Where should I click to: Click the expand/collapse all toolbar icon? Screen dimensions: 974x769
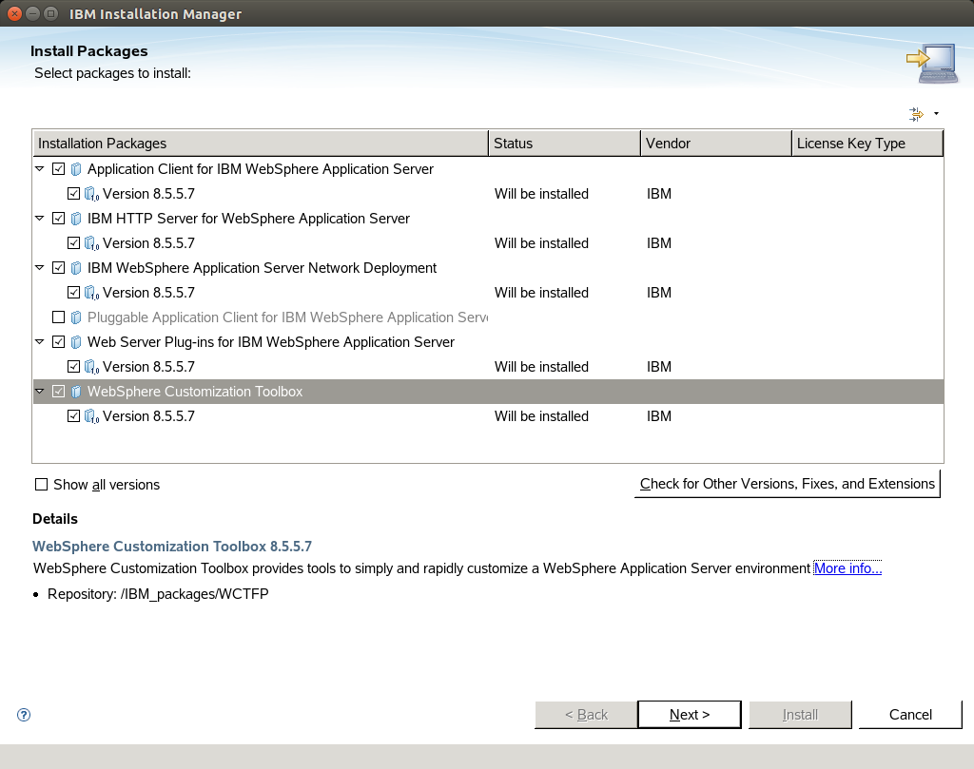(x=916, y=114)
